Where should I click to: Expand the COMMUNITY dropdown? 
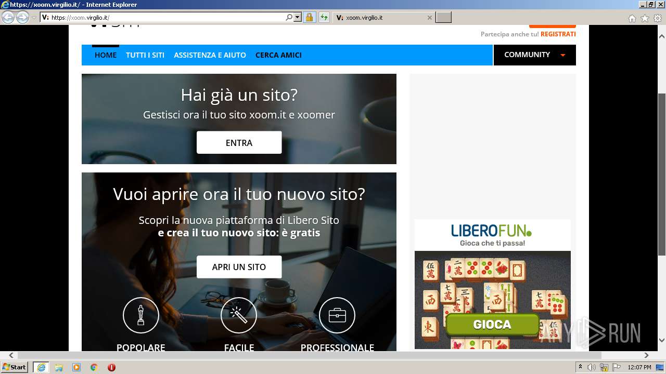pyautogui.click(x=534, y=55)
